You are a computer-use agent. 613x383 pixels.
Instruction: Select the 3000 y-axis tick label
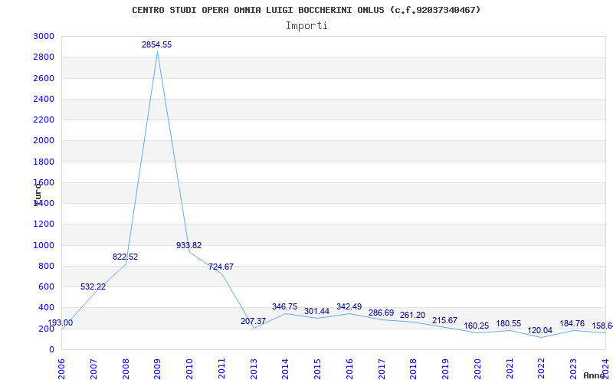point(44,36)
